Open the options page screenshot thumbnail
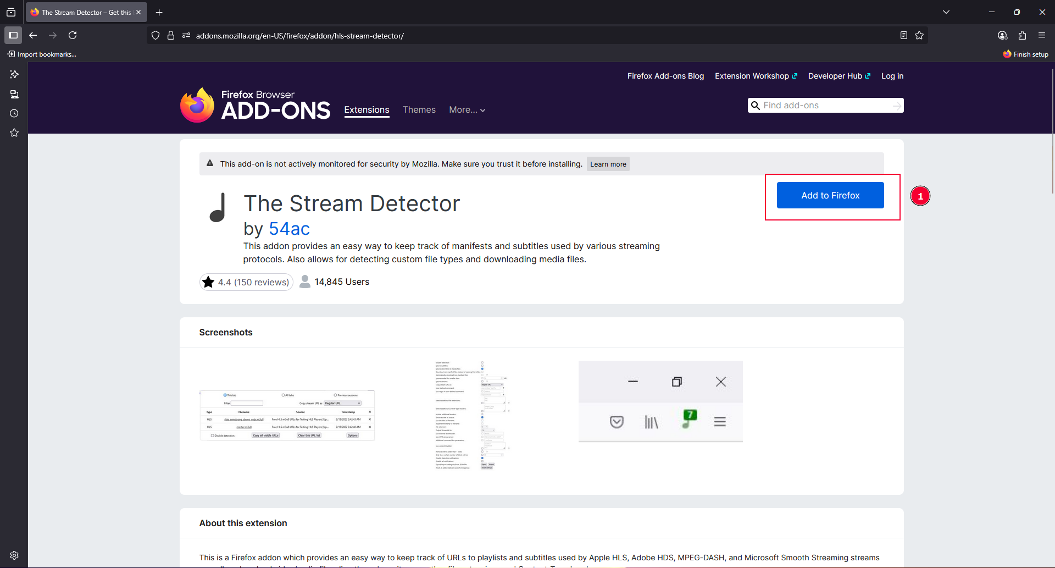Screen dimensions: 1055x568 (x=473, y=415)
